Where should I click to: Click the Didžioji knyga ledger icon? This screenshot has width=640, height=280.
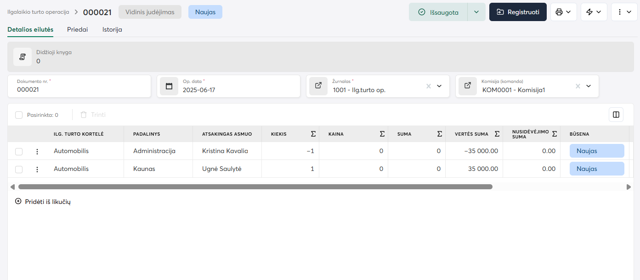pos(22,57)
